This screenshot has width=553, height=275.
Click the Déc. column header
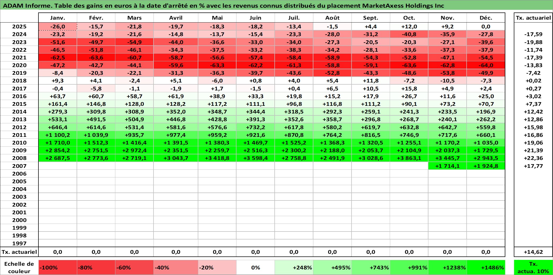tap(486, 18)
